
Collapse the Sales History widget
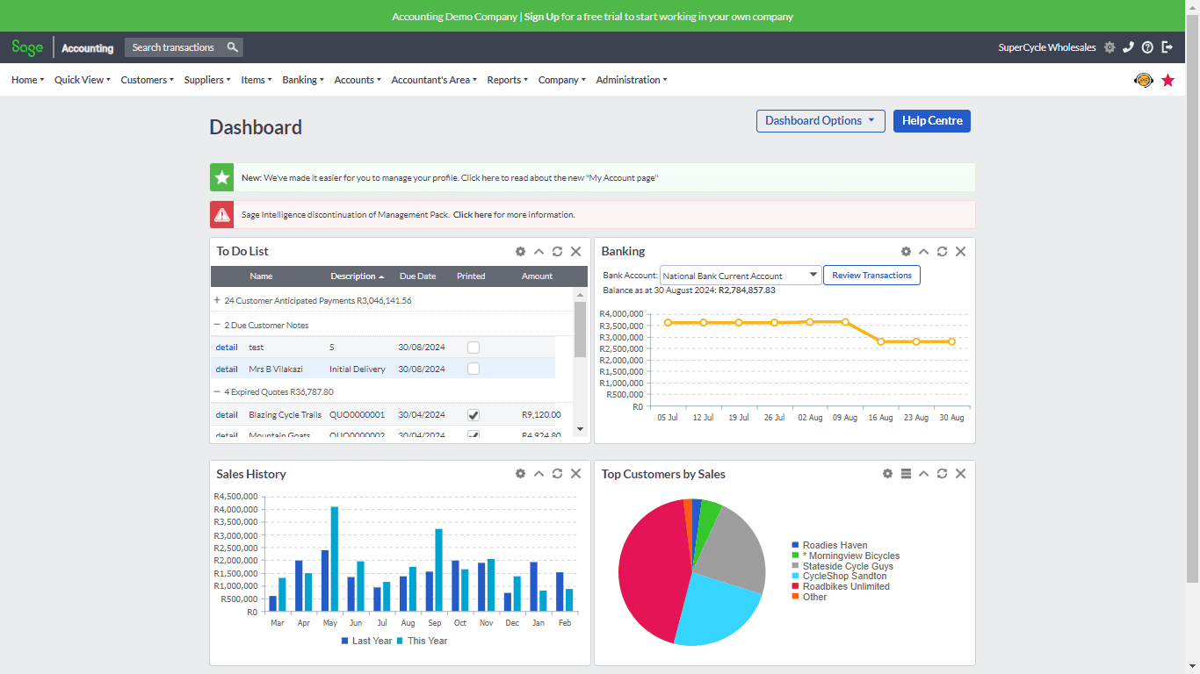[x=539, y=474]
